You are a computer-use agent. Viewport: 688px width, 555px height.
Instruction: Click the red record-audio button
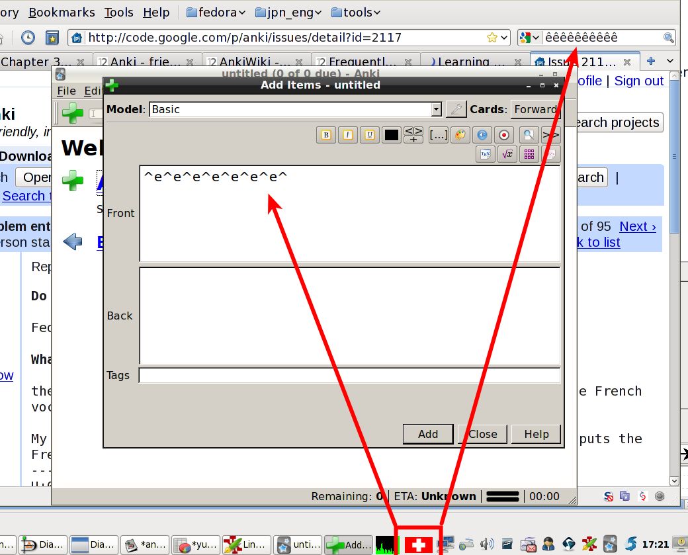[x=504, y=135]
